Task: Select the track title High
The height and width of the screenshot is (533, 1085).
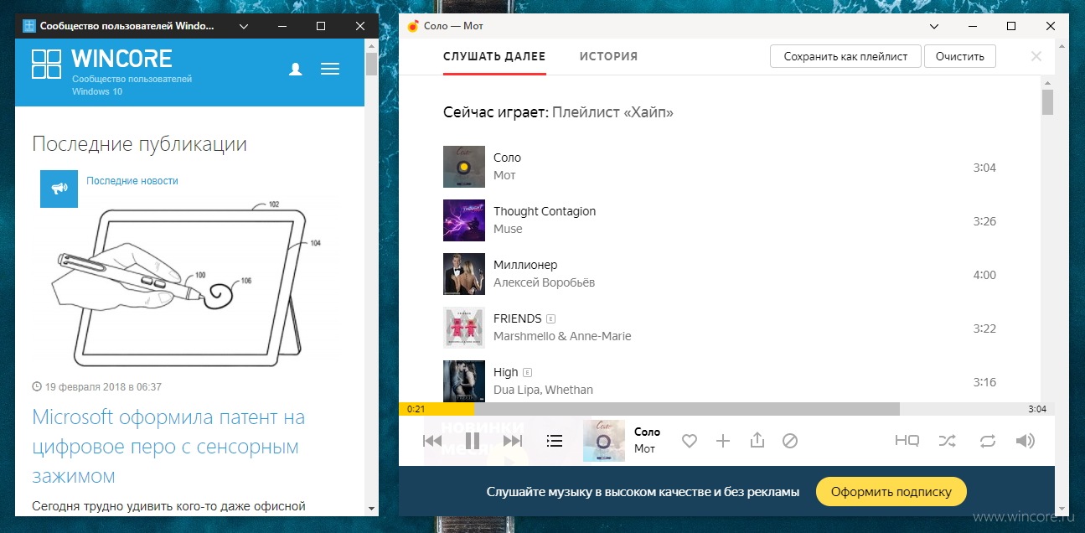Action: (506, 372)
